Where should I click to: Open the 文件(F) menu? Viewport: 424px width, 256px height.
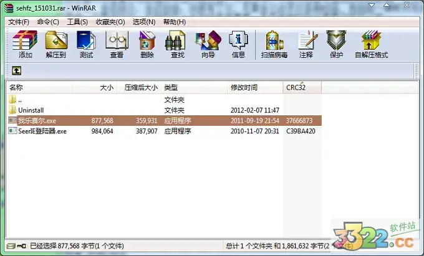tap(19, 22)
